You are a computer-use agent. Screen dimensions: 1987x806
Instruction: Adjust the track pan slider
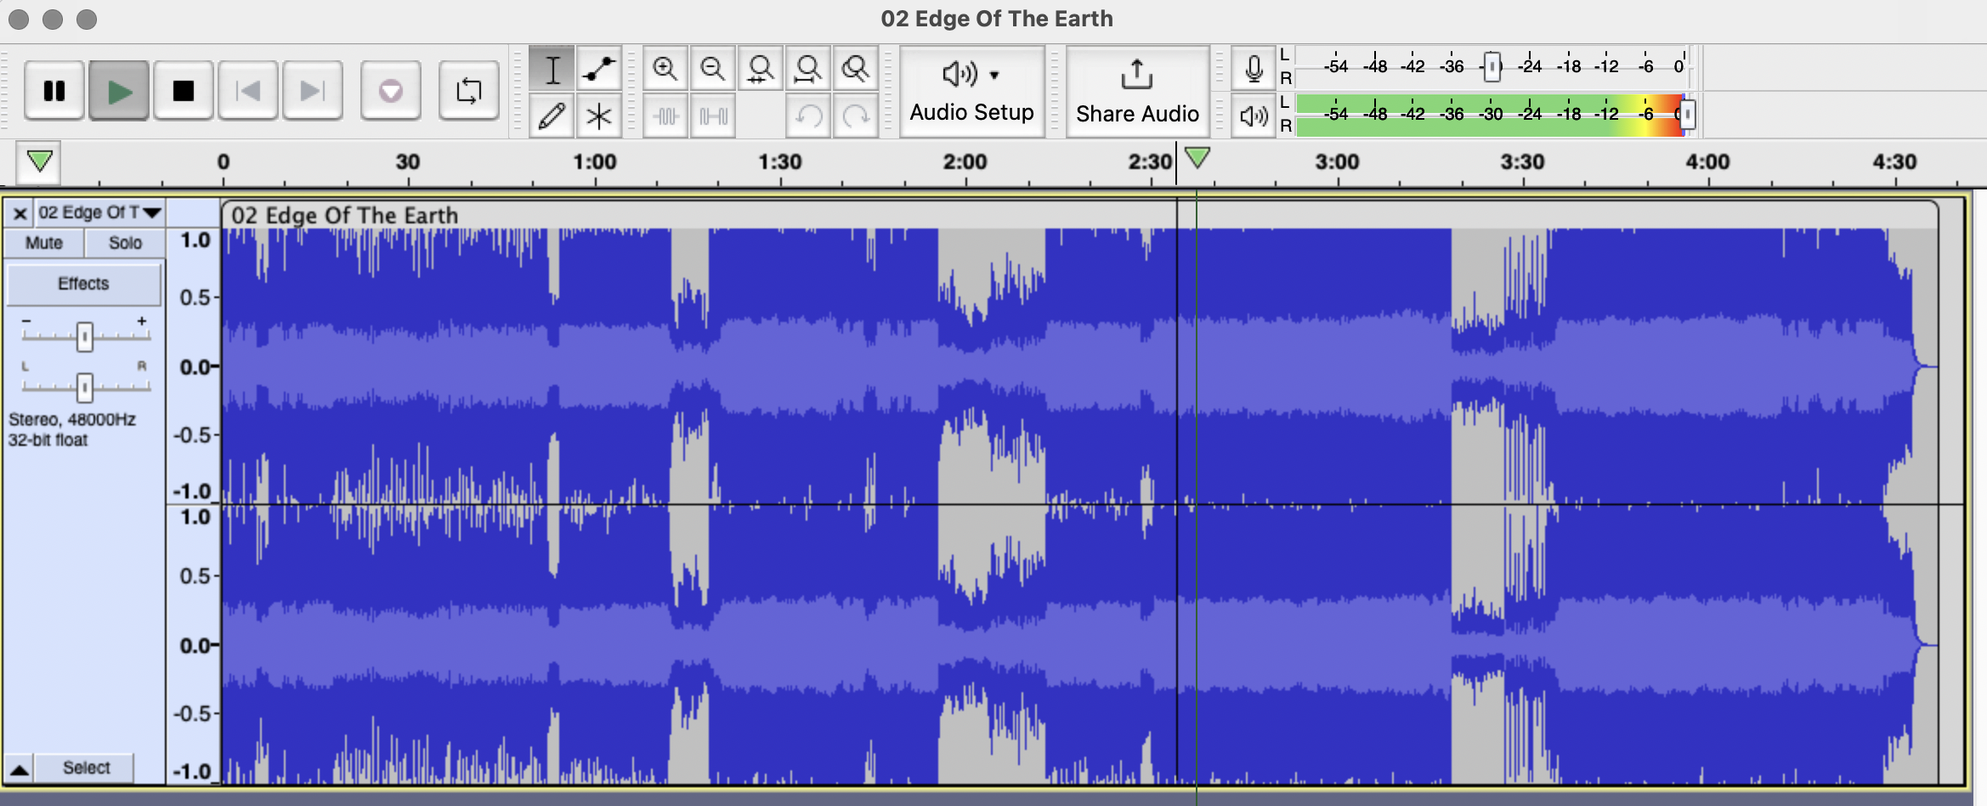tap(84, 387)
